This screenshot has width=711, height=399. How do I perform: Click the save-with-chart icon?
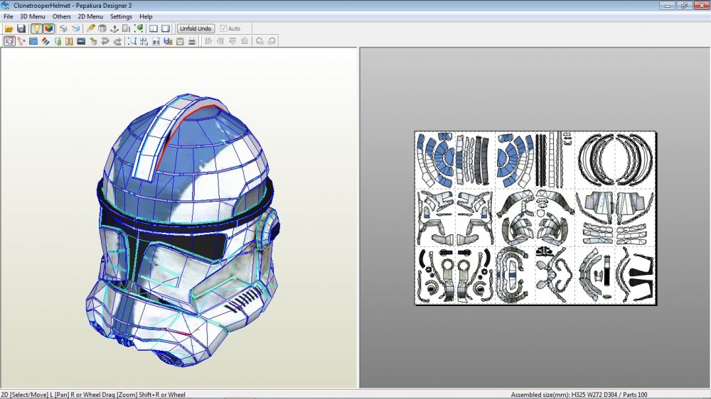pos(169,41)
